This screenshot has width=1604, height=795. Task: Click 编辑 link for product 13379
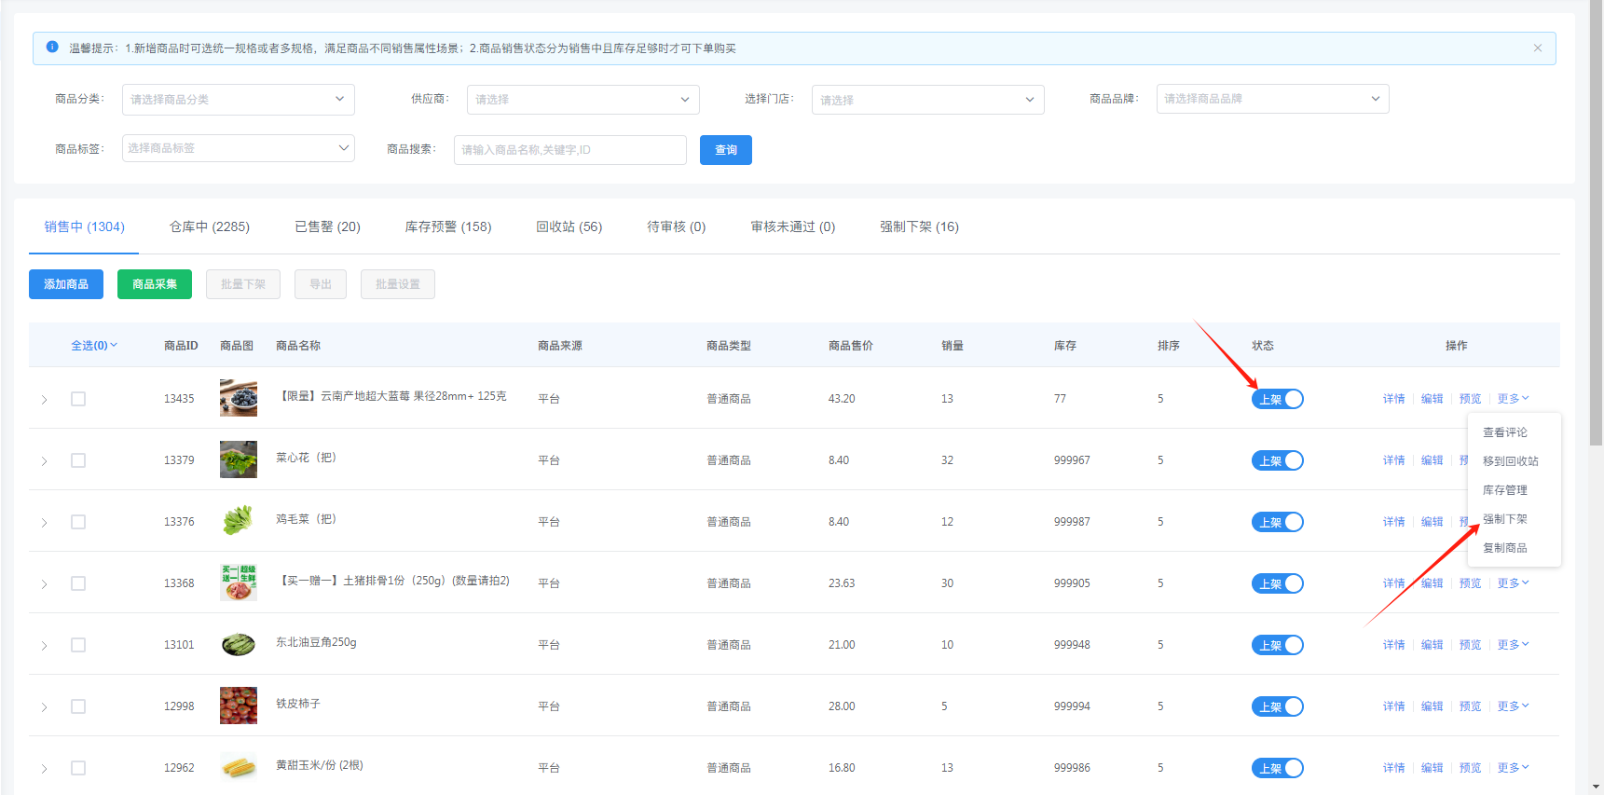[1433, 460]
